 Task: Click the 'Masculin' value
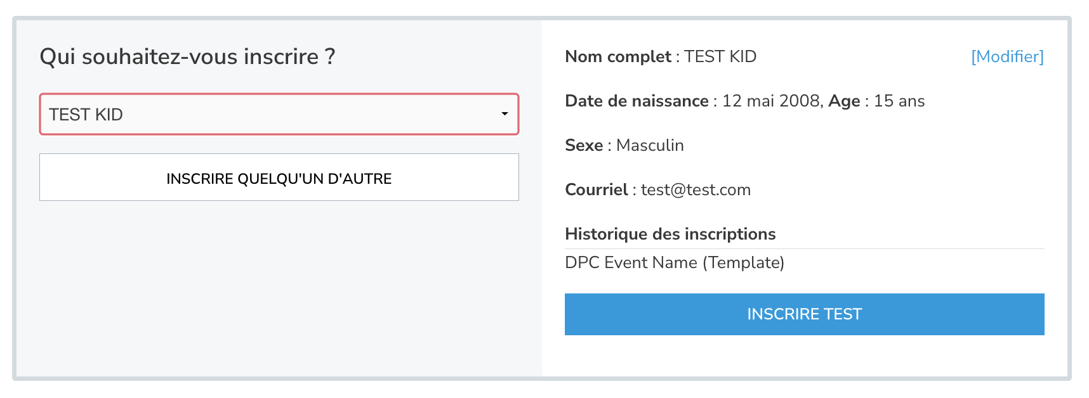[x=650, y=145]
